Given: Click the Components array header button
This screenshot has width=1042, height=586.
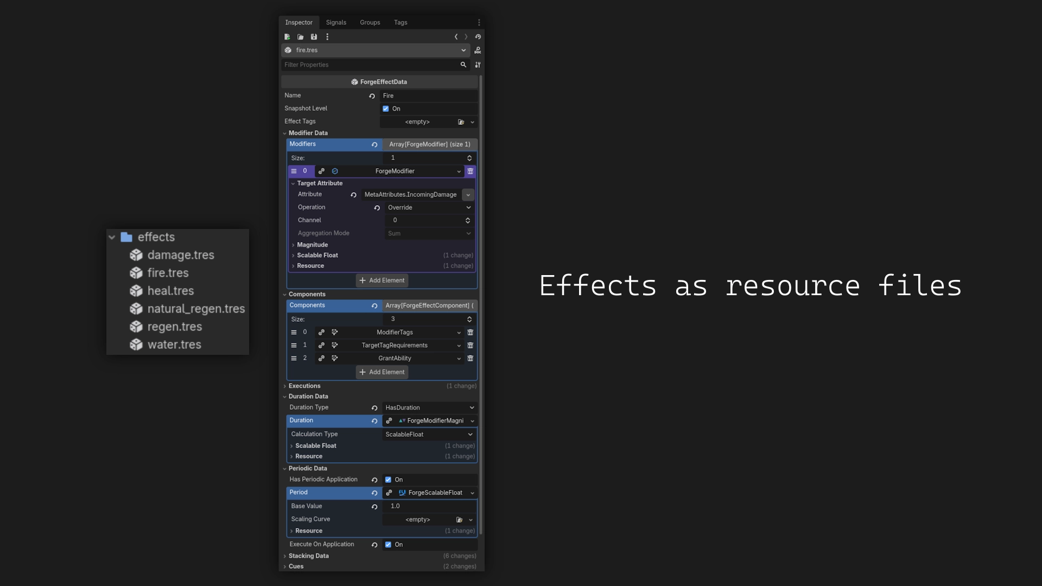Looking at the screenshot, I should 430,305.
